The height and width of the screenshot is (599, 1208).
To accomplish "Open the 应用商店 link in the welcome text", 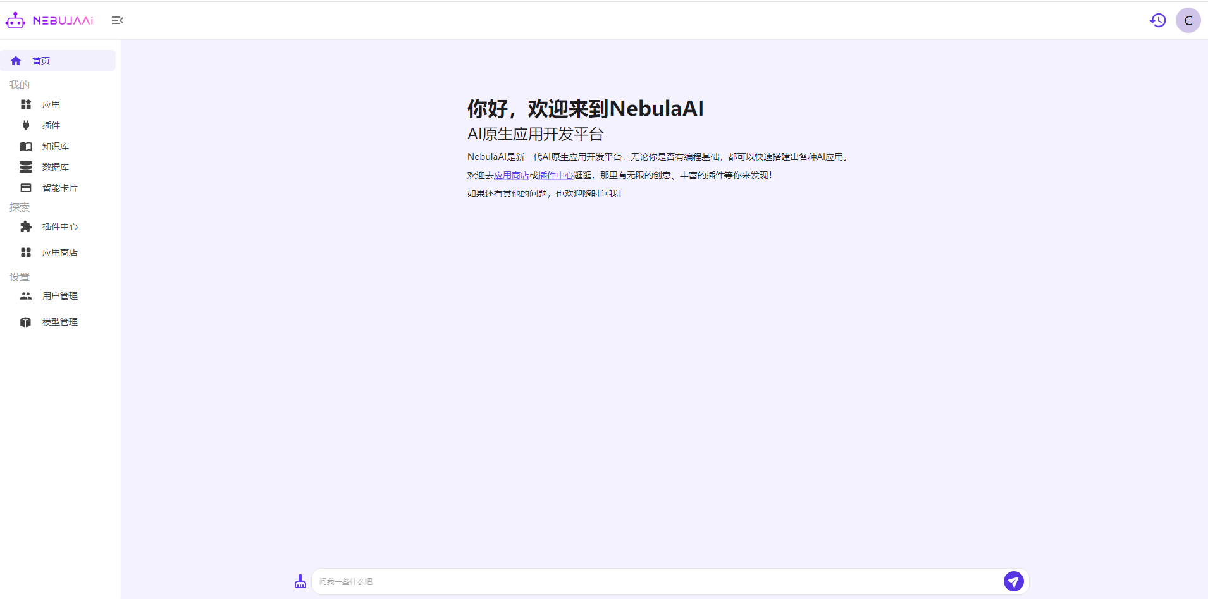I will click(x=512, y=175).
